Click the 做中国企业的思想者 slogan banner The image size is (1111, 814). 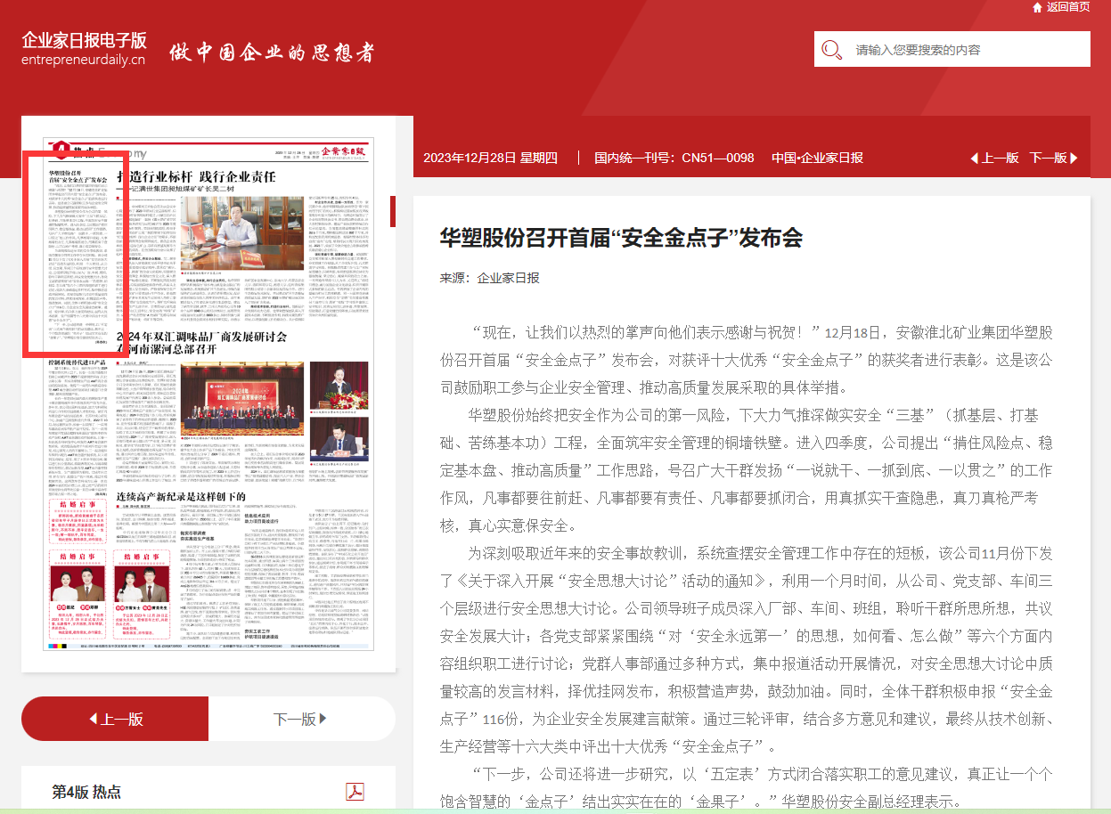[x=272, y=52]
